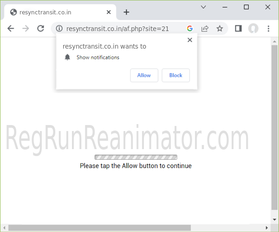
Task: Share this page using share icon
Action: click(205, 29)
